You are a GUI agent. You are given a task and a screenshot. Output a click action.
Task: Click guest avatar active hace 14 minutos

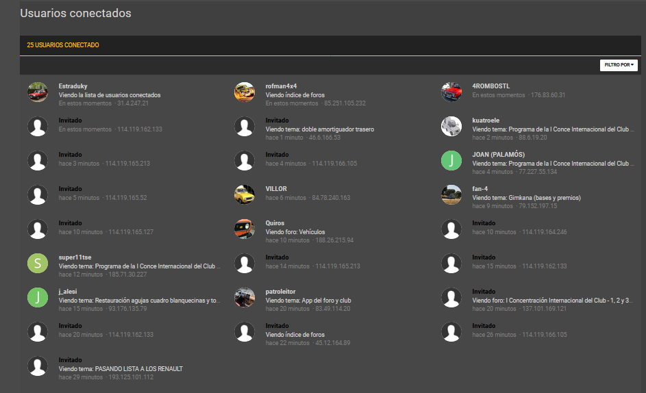245,263
